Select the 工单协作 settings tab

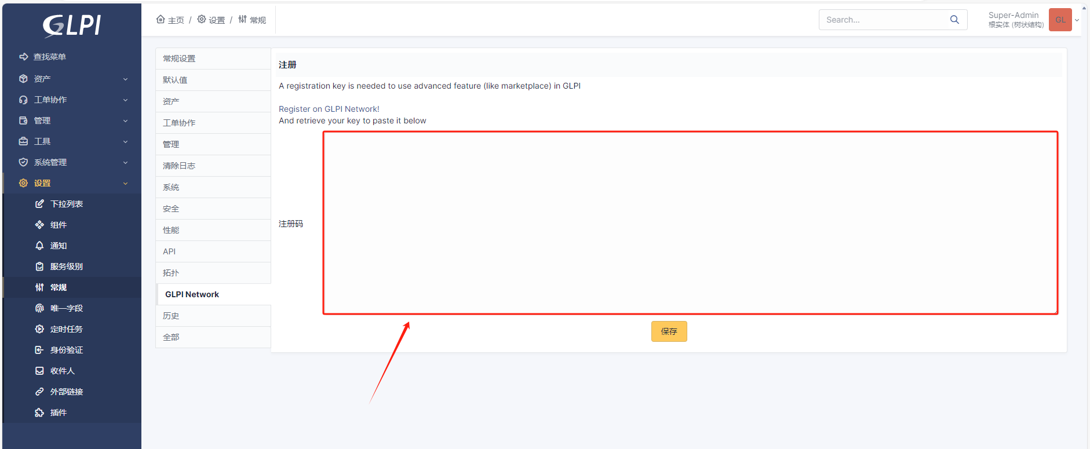click(213, 123)
